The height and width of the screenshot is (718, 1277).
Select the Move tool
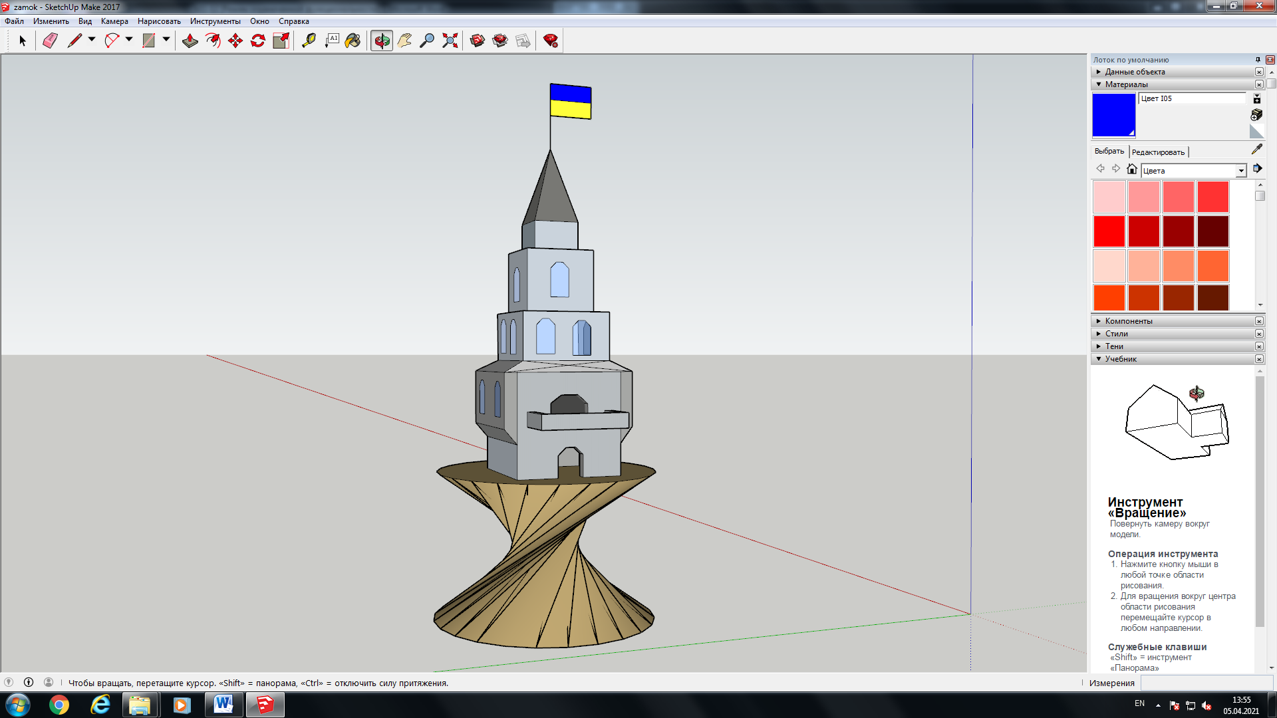[235, 41]
